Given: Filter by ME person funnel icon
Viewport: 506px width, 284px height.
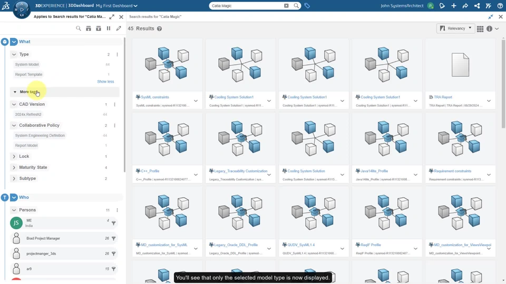Looking at the screenshot, I should [x=114, y=223].
